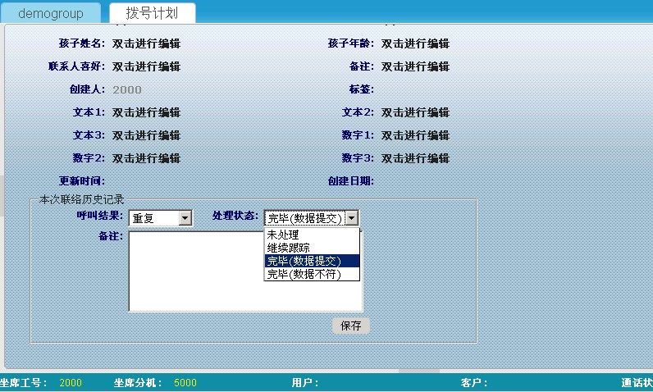Click the 创建人 value 2000
653x392 pixels.
[127, 89]
